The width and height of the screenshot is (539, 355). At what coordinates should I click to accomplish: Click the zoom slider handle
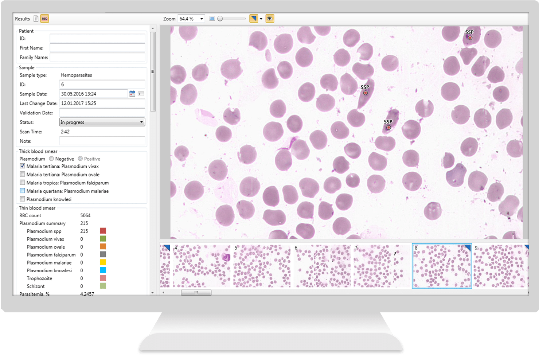(x=220, y=19)
